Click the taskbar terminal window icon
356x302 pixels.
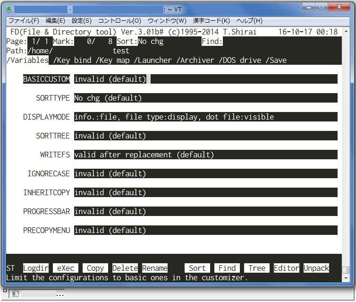(x=15, y=294)
